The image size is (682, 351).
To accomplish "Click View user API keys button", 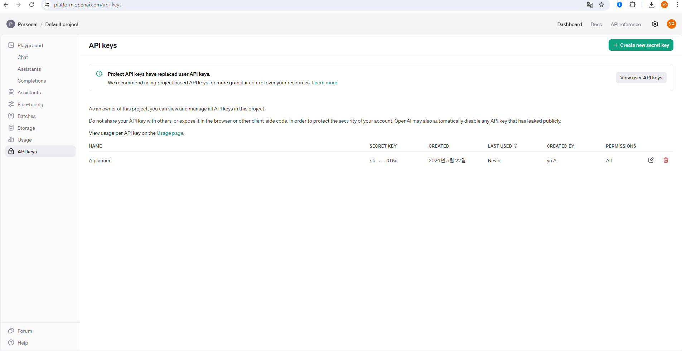I will 641,78.
